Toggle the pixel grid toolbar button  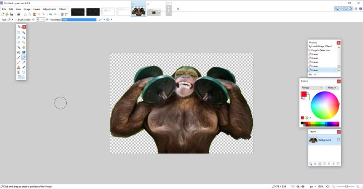[62, 15]
